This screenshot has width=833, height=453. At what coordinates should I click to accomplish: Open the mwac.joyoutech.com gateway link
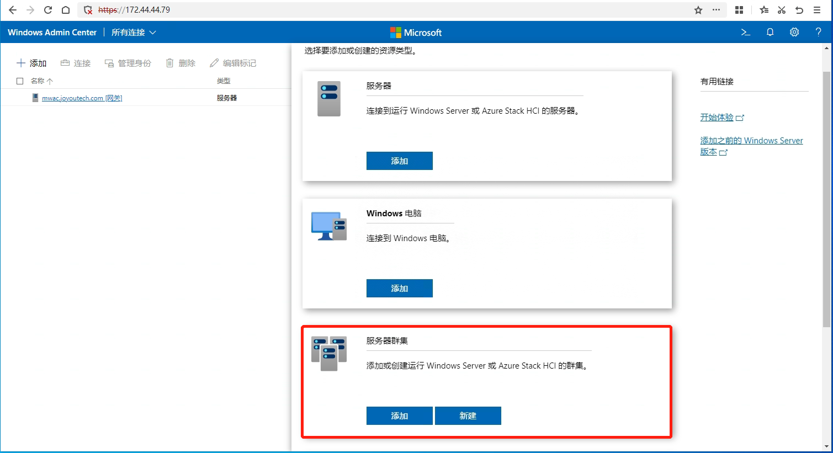click(82, 98)
